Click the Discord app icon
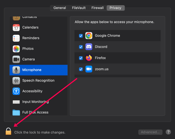This screenshot has width=175, height=139. [x=89, y=47]
